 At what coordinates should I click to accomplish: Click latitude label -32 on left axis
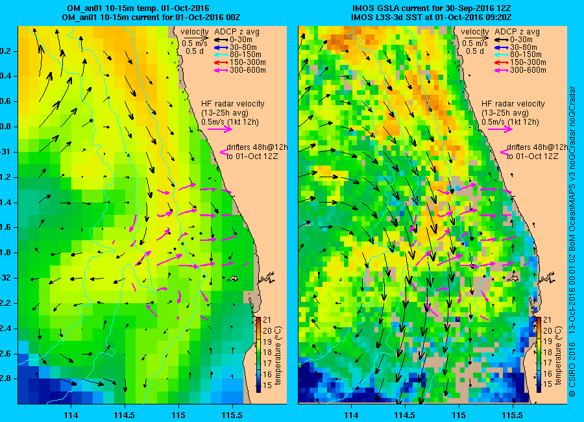[x=6, y=278]
